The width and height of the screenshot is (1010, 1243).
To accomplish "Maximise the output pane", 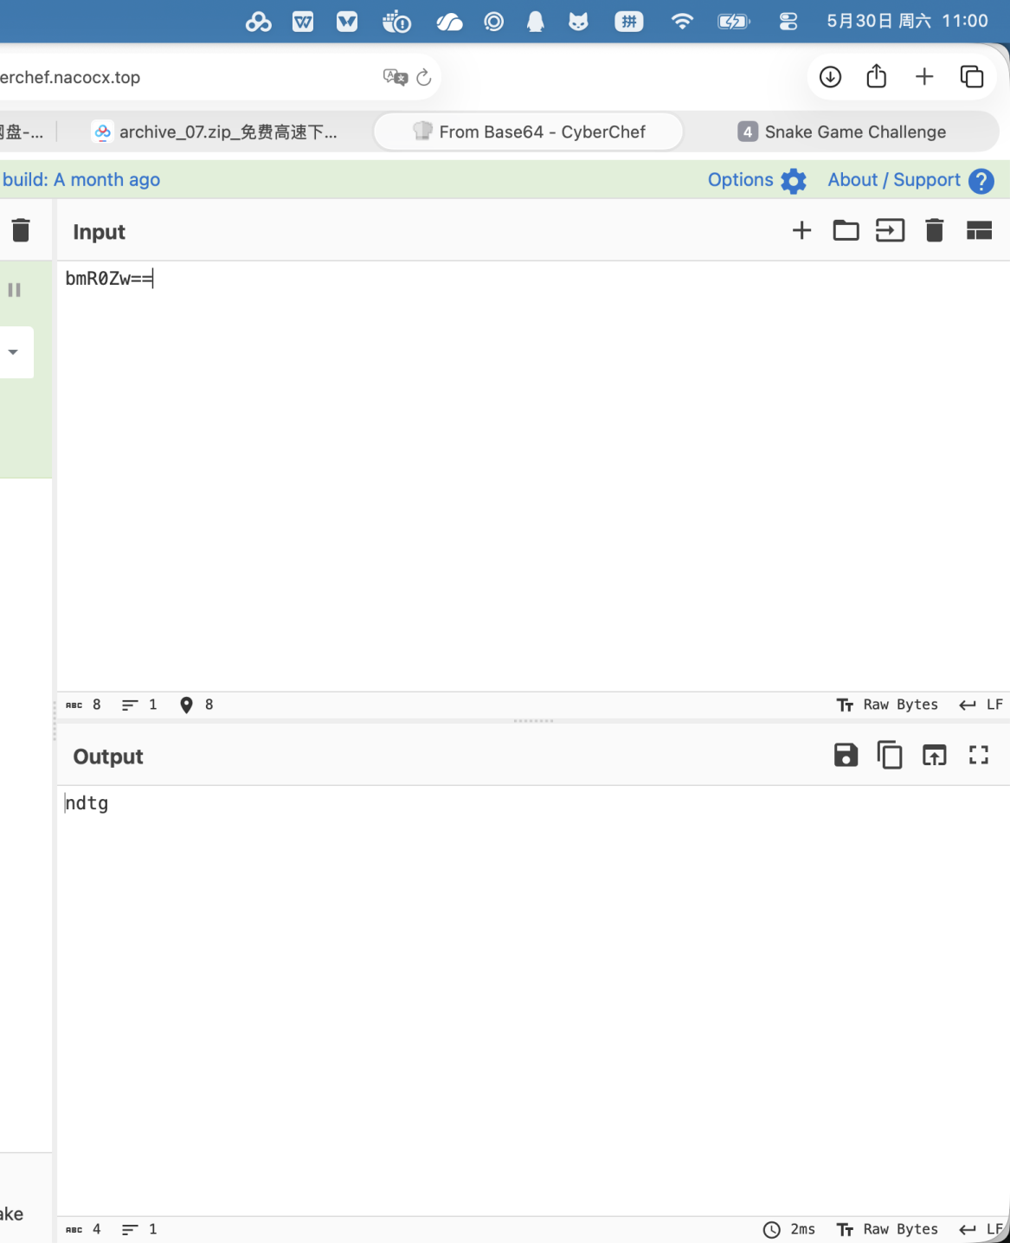I will click(979, 755).
